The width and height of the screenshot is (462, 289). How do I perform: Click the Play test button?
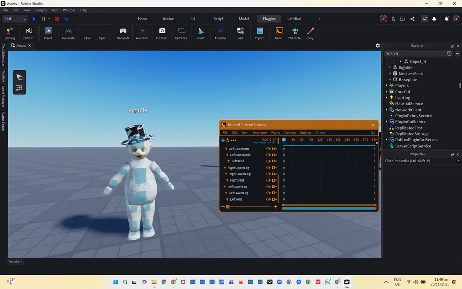(34, 19)
